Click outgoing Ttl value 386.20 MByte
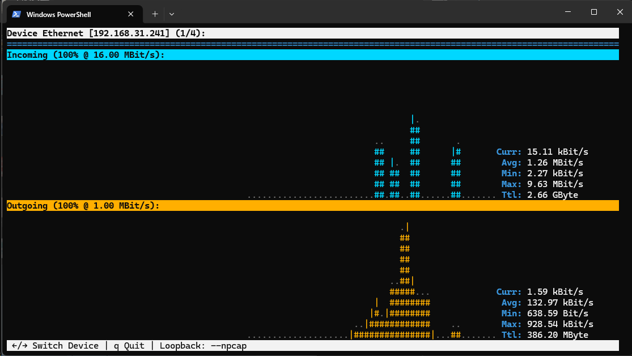The width and height of the screenshot is (632, 356). 557,335
